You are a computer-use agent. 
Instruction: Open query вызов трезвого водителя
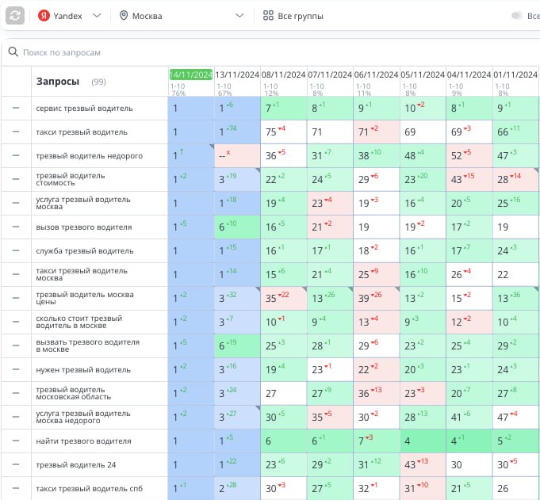click(84, 227)
